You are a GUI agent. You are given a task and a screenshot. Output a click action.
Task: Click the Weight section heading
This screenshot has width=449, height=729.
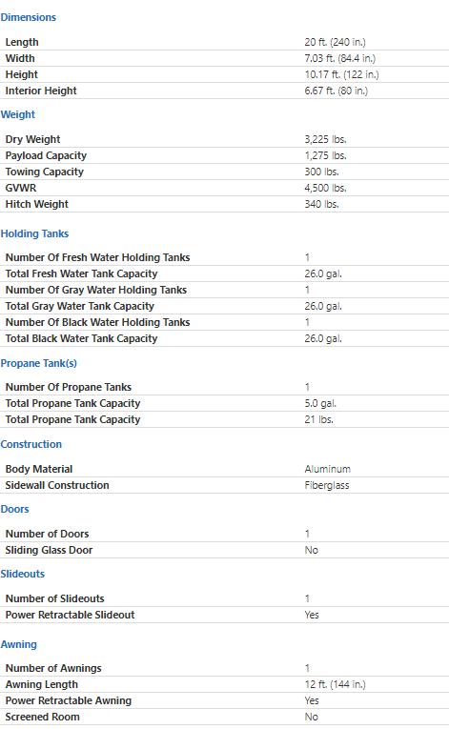(x=18, y=114)
